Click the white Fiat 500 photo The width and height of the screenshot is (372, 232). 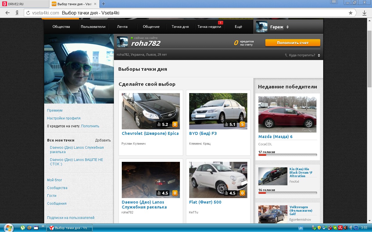tap(218, 180)
